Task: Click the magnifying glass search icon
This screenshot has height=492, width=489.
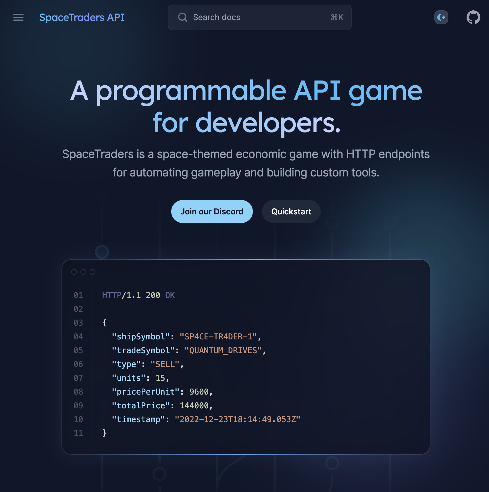Action: click(x=182, y=17)
